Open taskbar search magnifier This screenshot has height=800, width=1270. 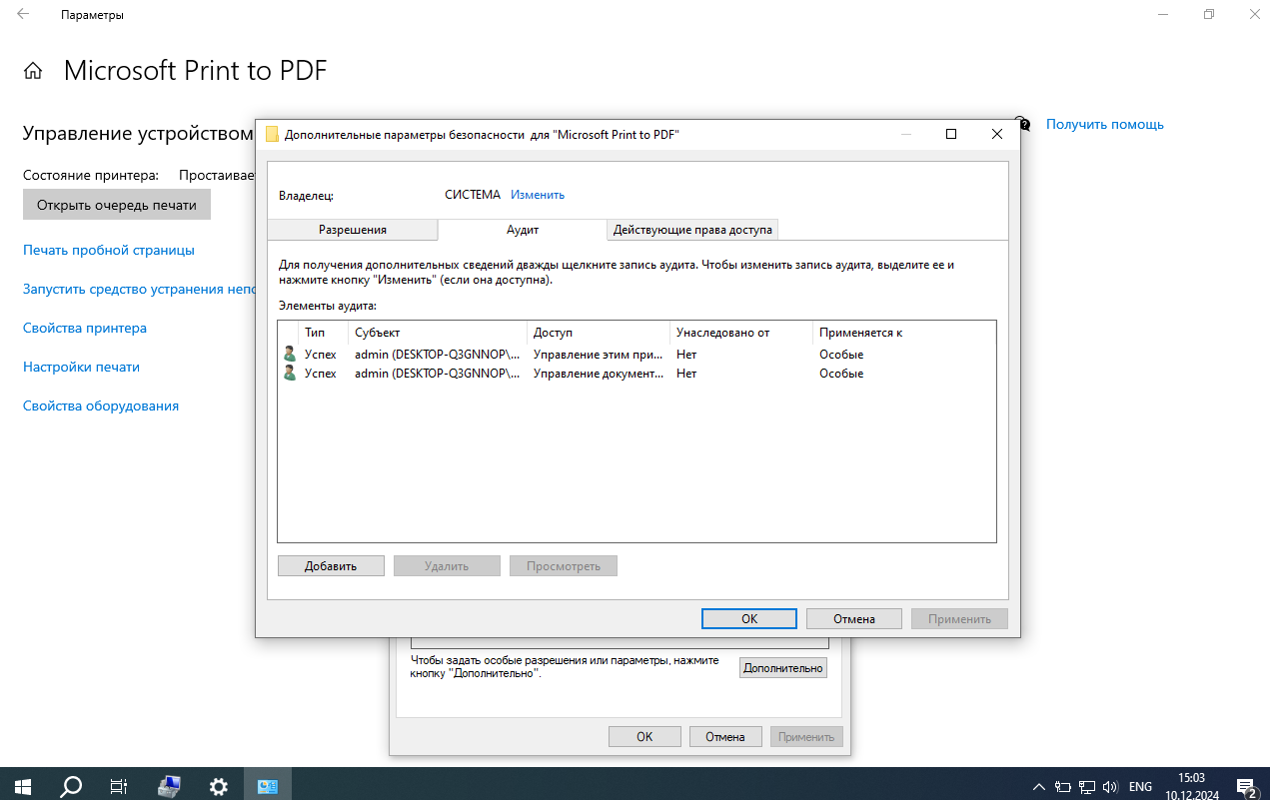tap(71, 786)
